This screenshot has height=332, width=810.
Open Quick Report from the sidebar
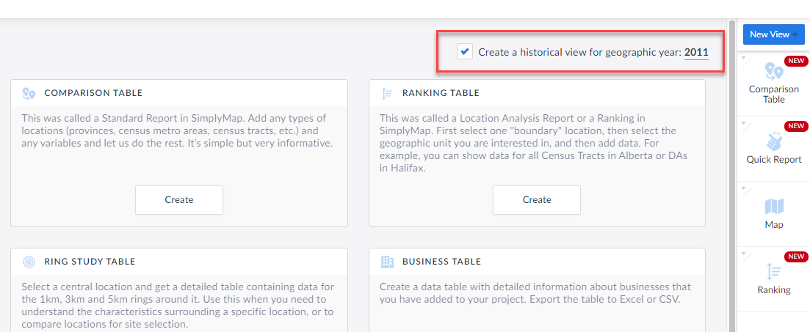point(774,140)
